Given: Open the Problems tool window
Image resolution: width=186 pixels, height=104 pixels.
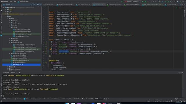Looking at the screenshot, I should [x=8, y=99].
